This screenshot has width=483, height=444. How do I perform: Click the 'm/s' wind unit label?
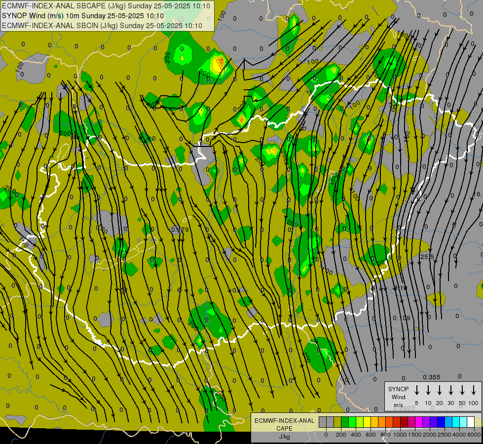[398, 405]
